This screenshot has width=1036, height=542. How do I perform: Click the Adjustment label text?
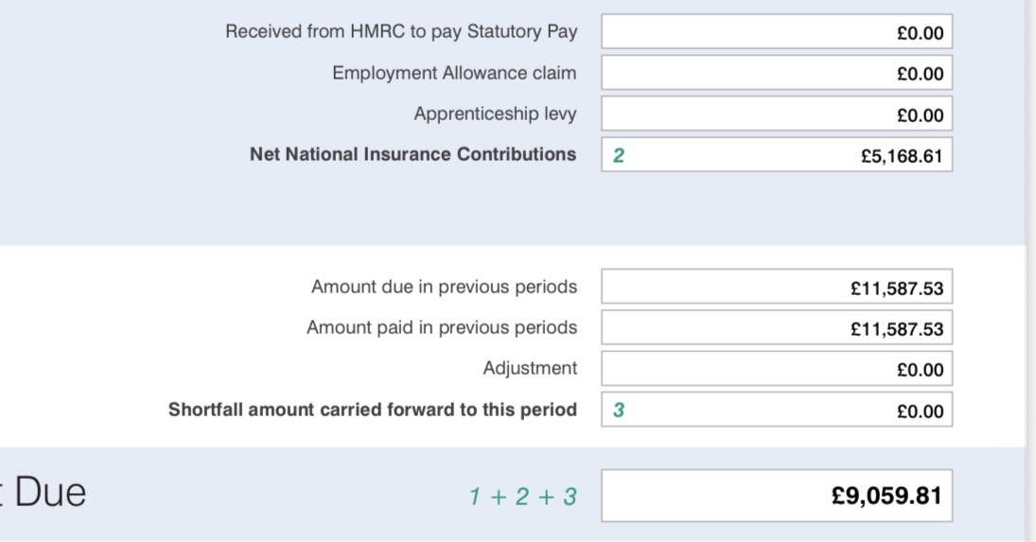coord(530,368)
